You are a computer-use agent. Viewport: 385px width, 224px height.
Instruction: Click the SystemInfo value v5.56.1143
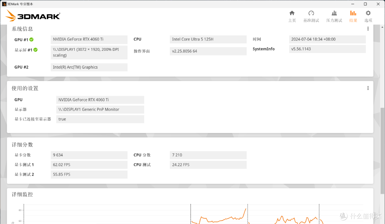(327, 49)
